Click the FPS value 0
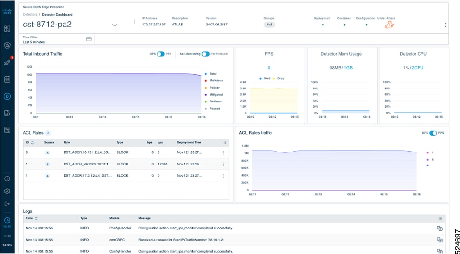This screenshot has width=460, height=254. 269,68
